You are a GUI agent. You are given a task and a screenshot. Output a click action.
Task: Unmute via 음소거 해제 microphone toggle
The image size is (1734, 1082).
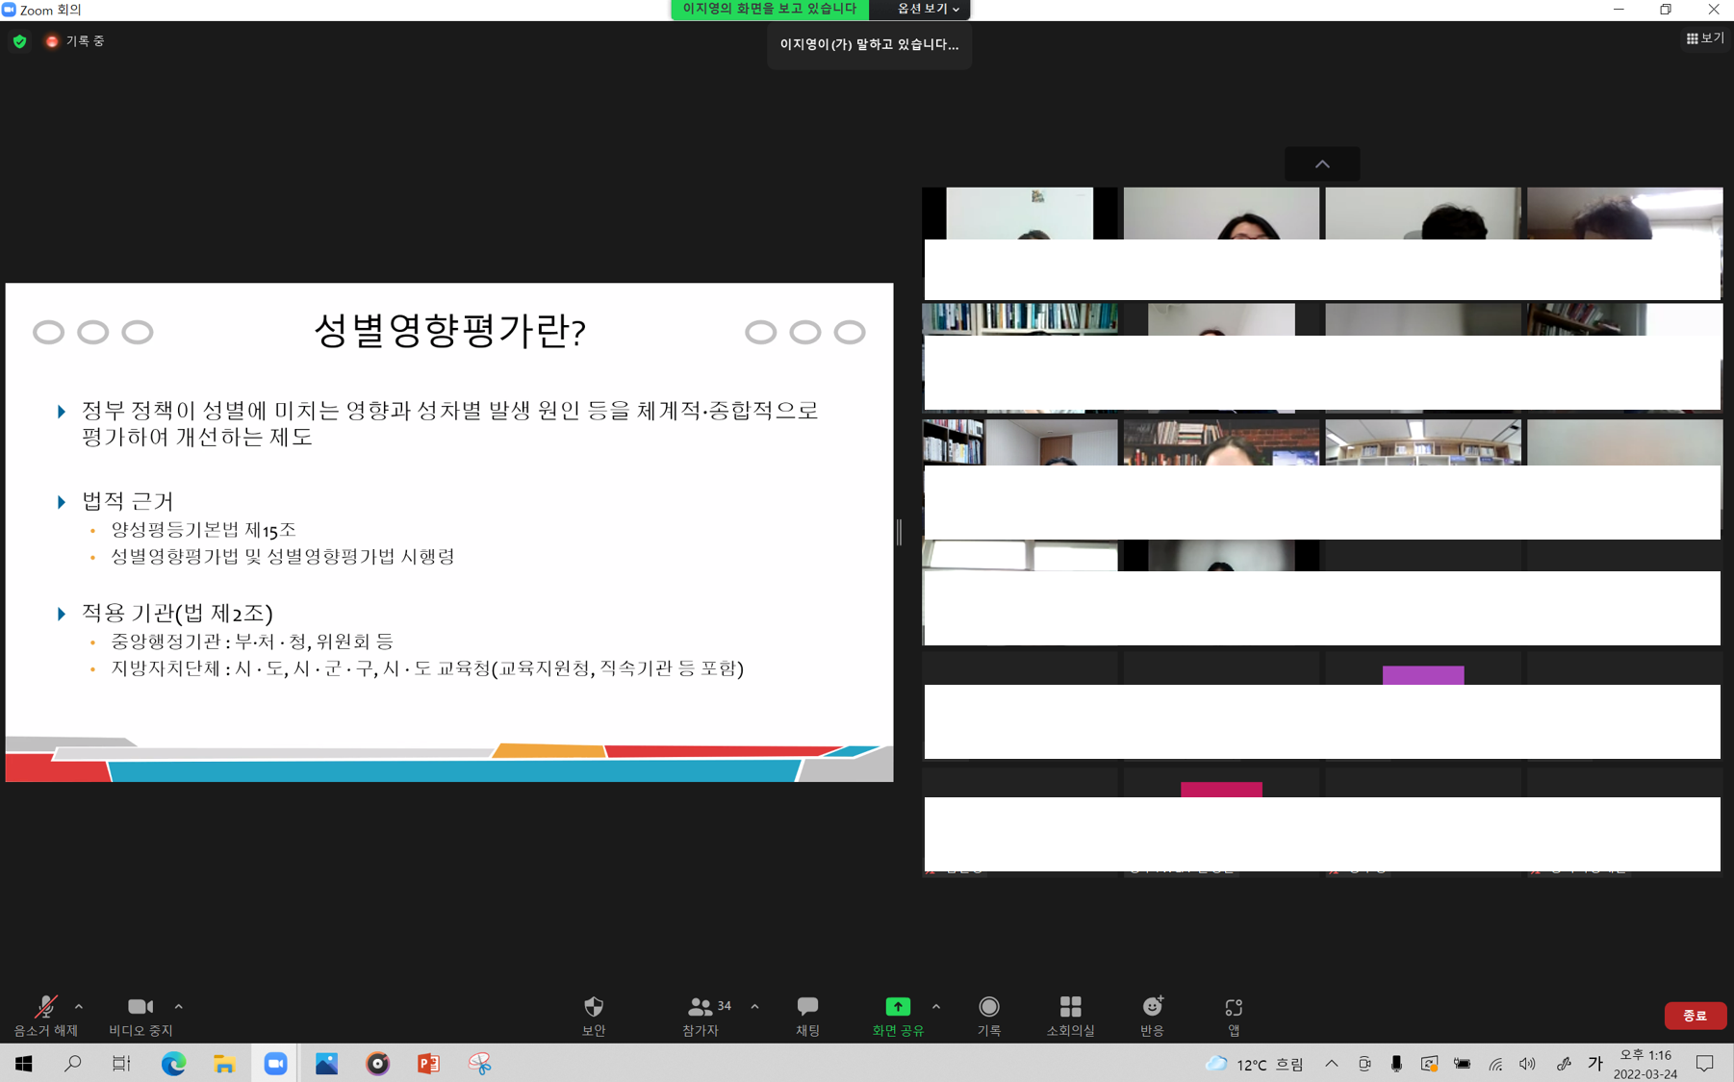[x=44, y=1014]
